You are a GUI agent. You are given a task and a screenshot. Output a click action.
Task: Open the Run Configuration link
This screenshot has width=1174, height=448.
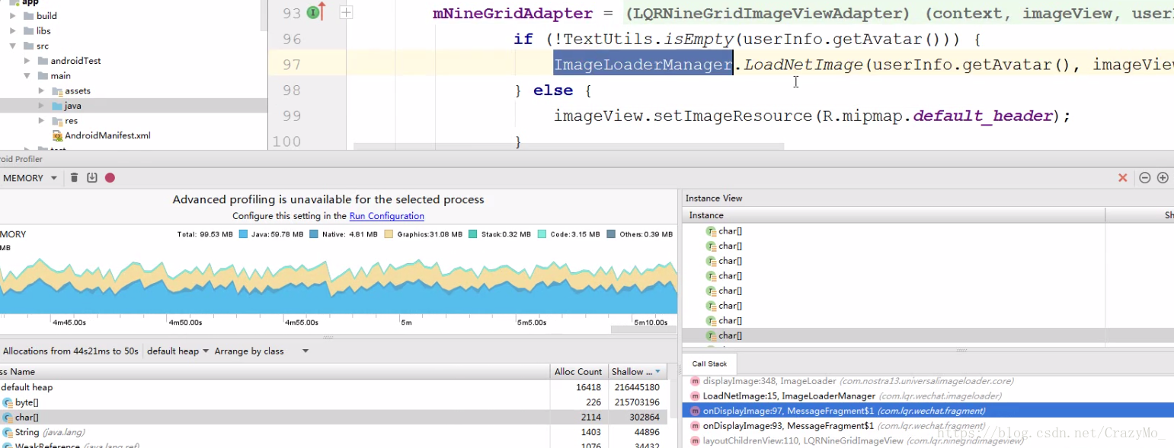pos(386,216)
